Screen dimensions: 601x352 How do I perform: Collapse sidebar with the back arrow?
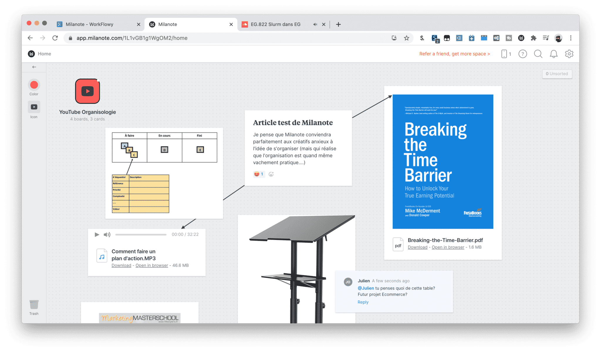pyautogui.click(x=34, y=67)
